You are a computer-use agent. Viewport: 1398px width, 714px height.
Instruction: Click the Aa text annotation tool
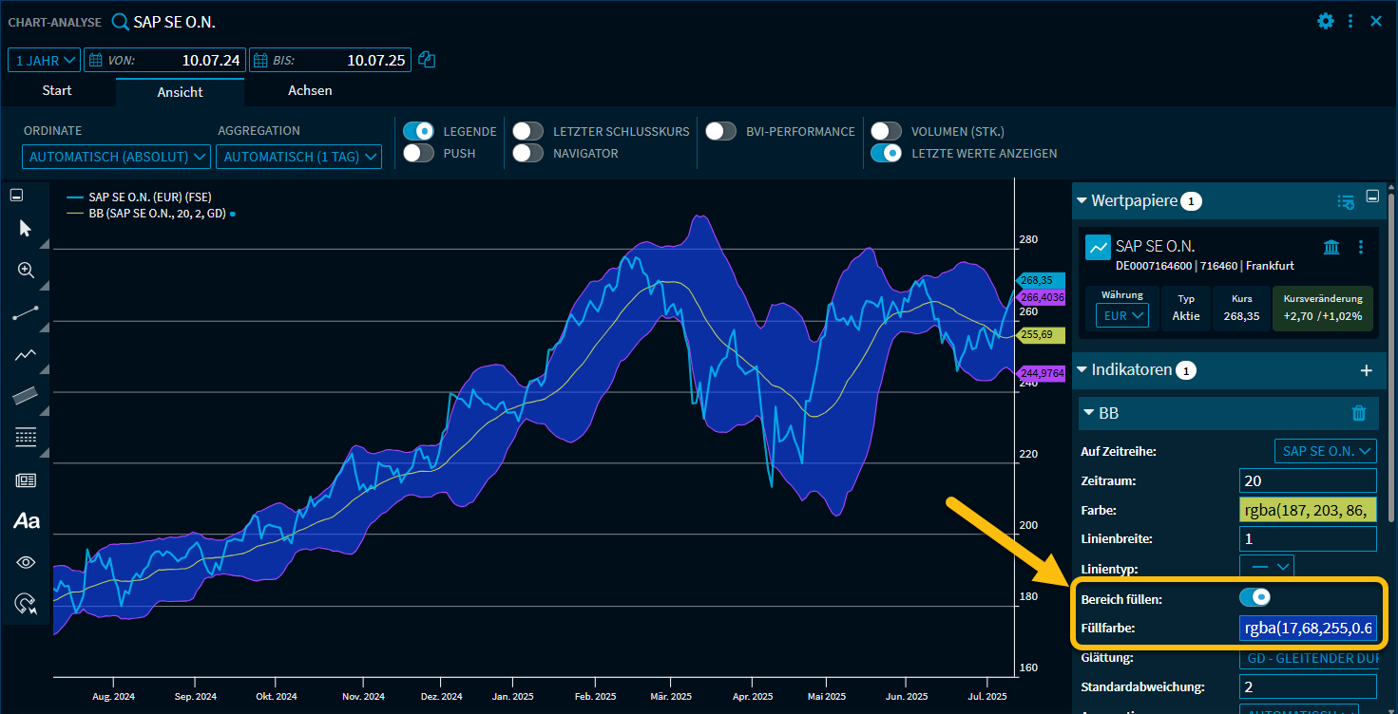click(x=26, y=520)
